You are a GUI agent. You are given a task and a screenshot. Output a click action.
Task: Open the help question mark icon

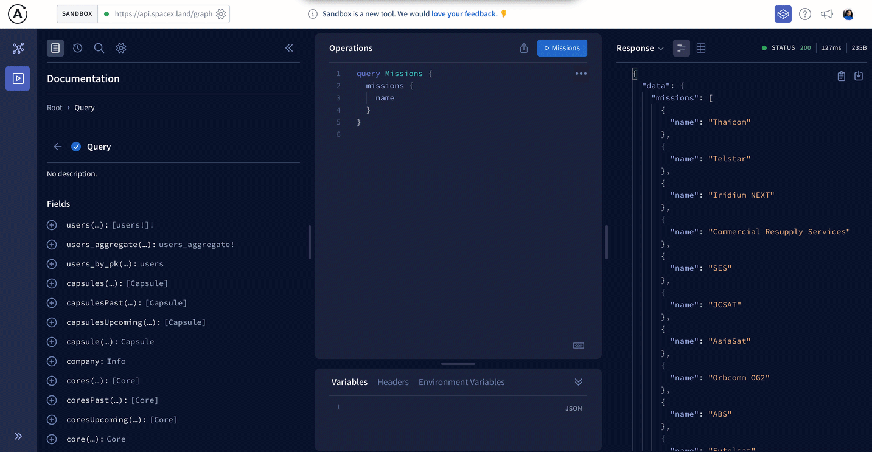(805, 14)
